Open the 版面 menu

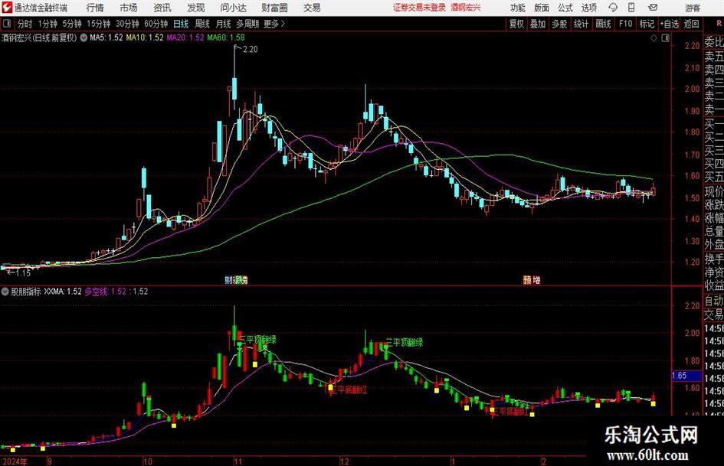pyautogui.click(x=541, y=8)
